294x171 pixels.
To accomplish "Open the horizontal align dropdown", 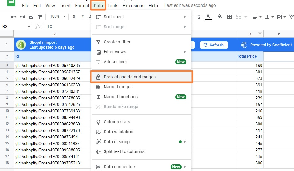I will pos(257,17).
